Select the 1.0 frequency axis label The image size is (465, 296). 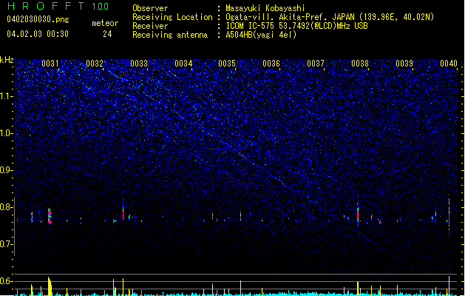pos(7,133)
